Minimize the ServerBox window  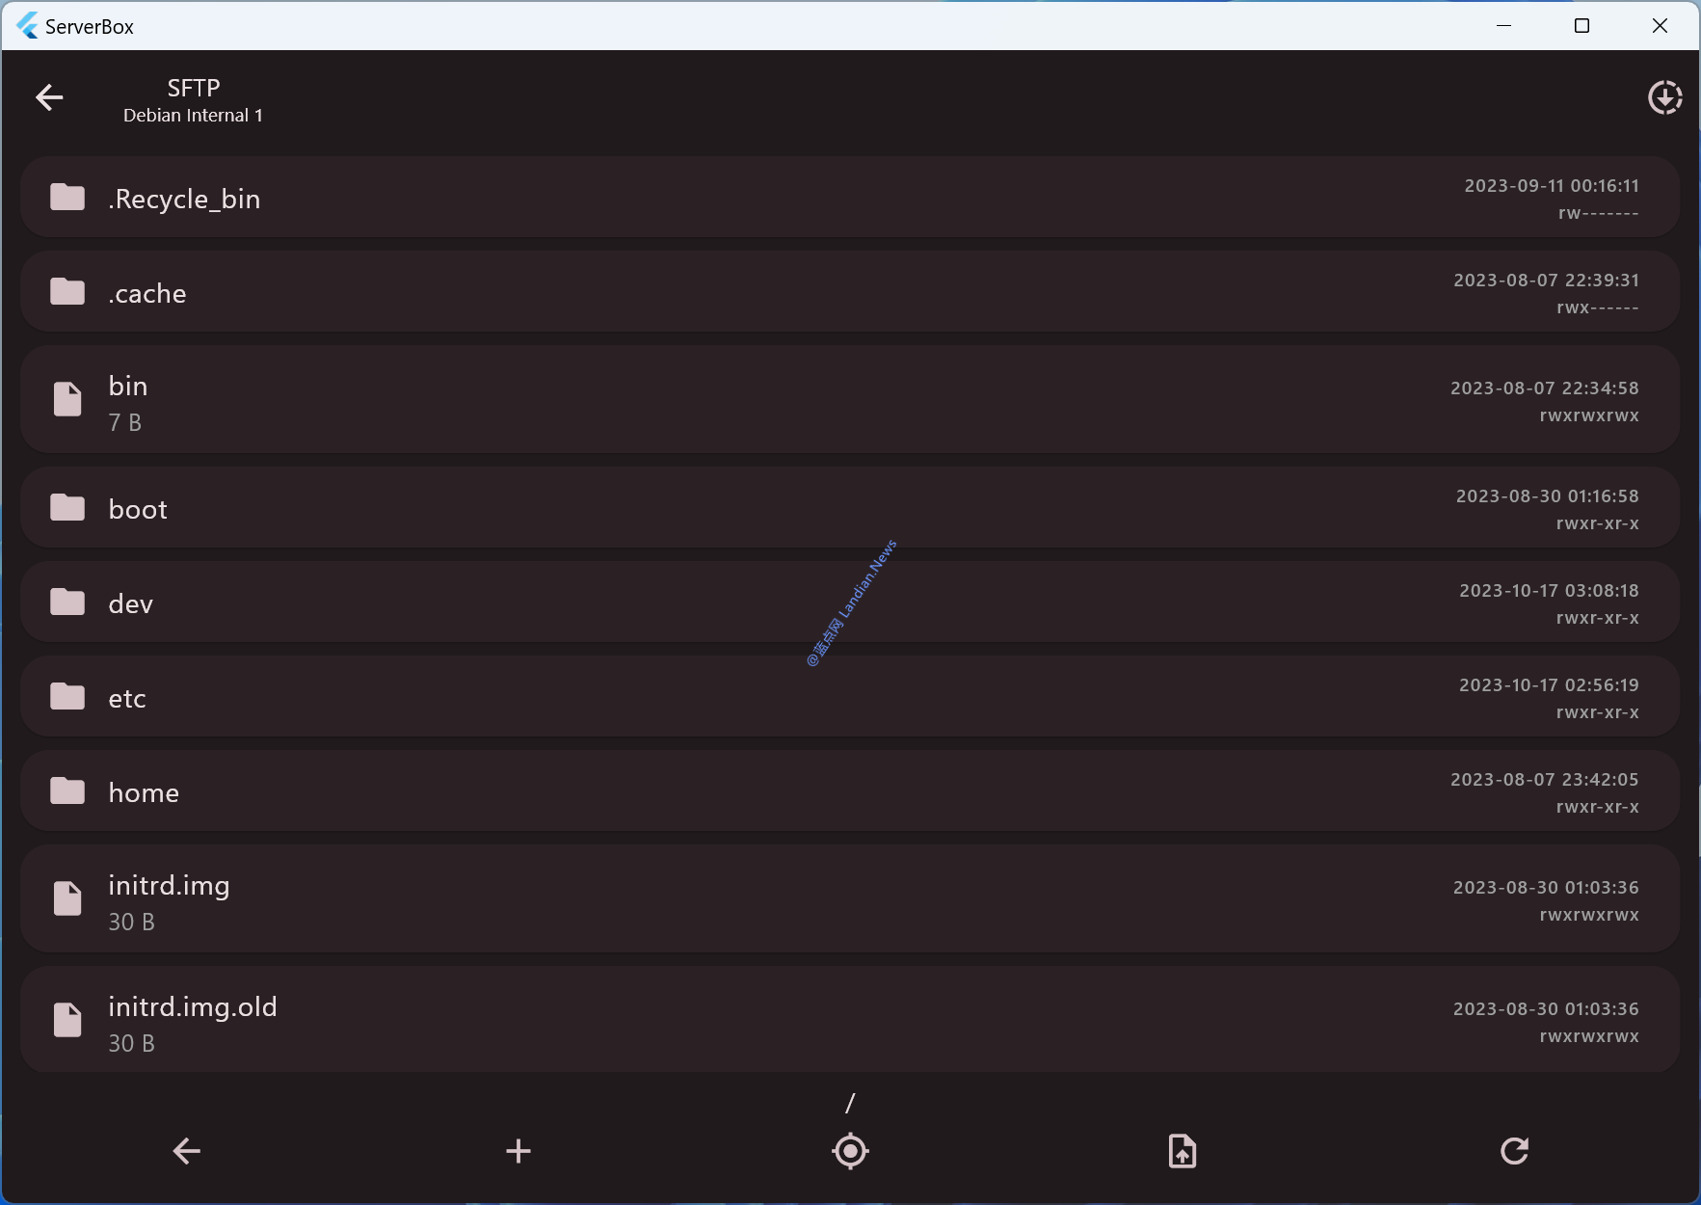pyautogui.click(x=1503, y=26)
